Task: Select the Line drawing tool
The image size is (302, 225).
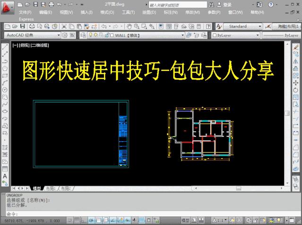Action: [5, 47]
